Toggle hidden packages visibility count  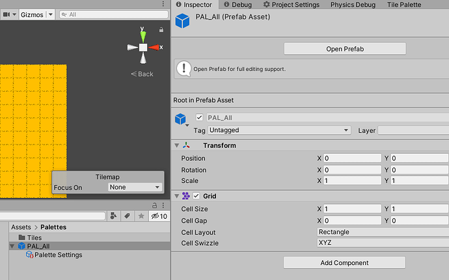tap(159, 216)
